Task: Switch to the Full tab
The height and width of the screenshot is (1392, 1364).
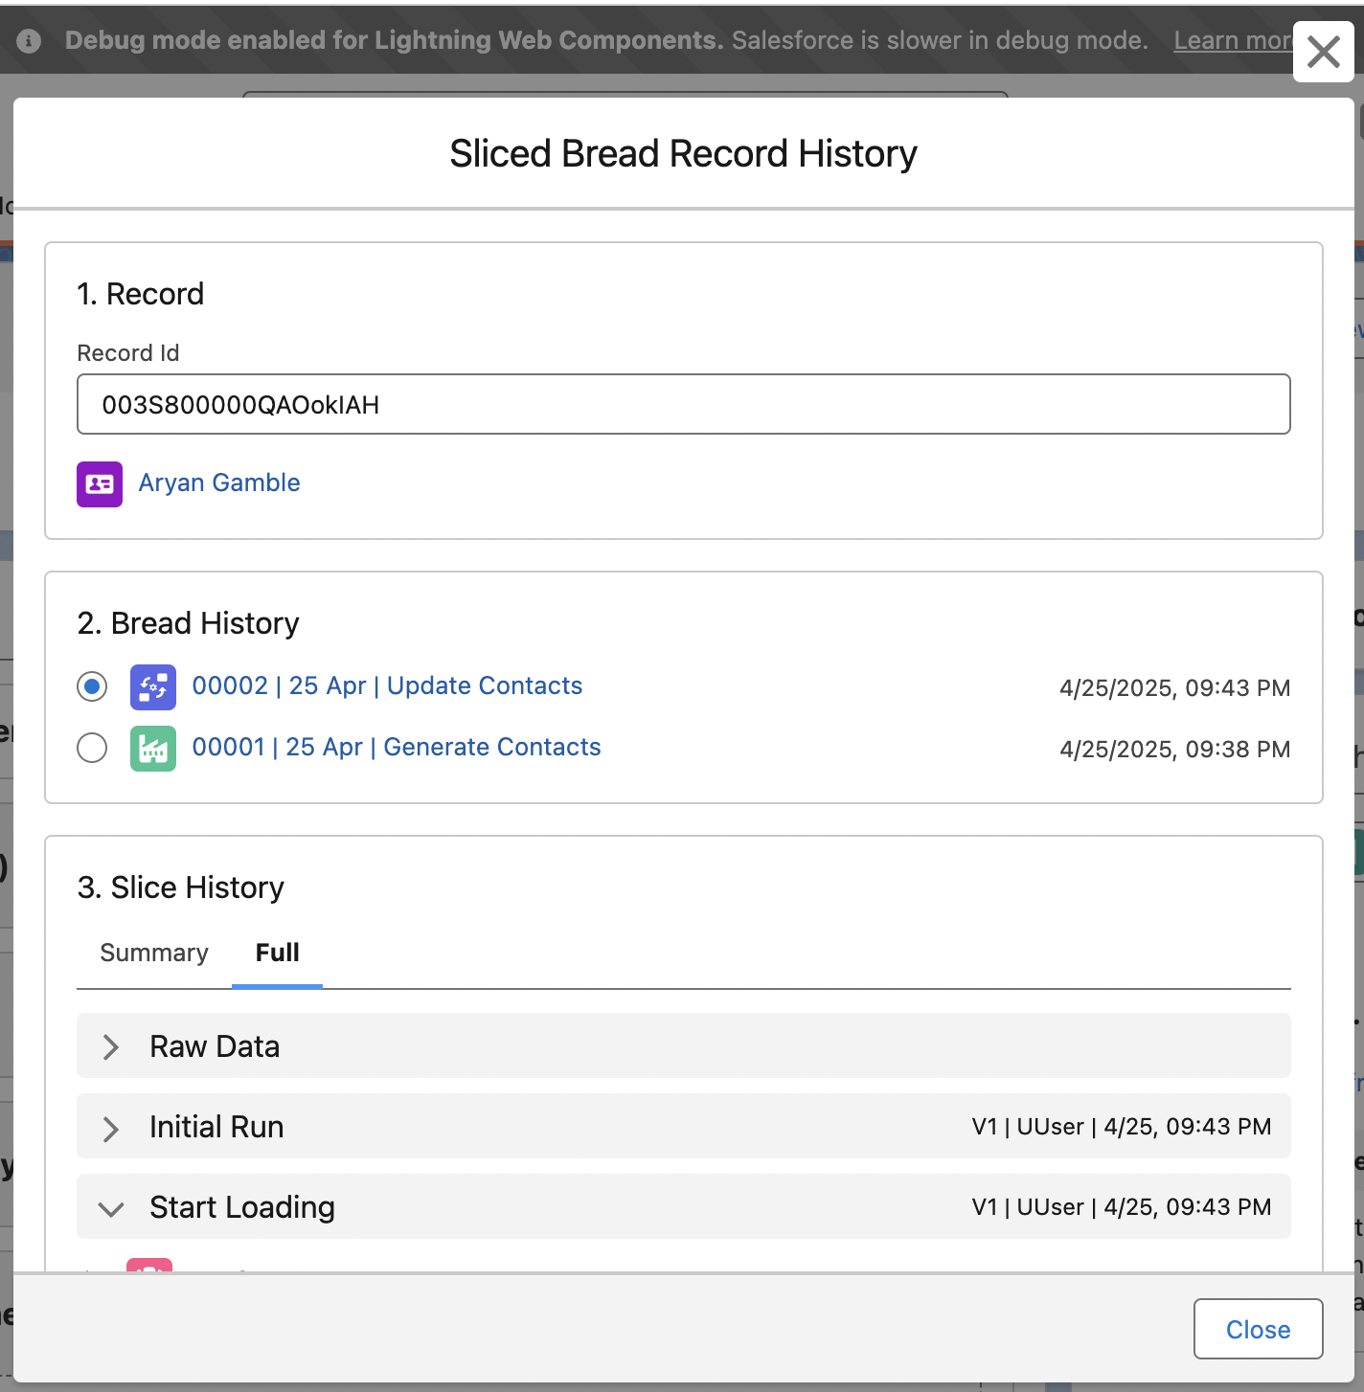Action: (276, 953)
